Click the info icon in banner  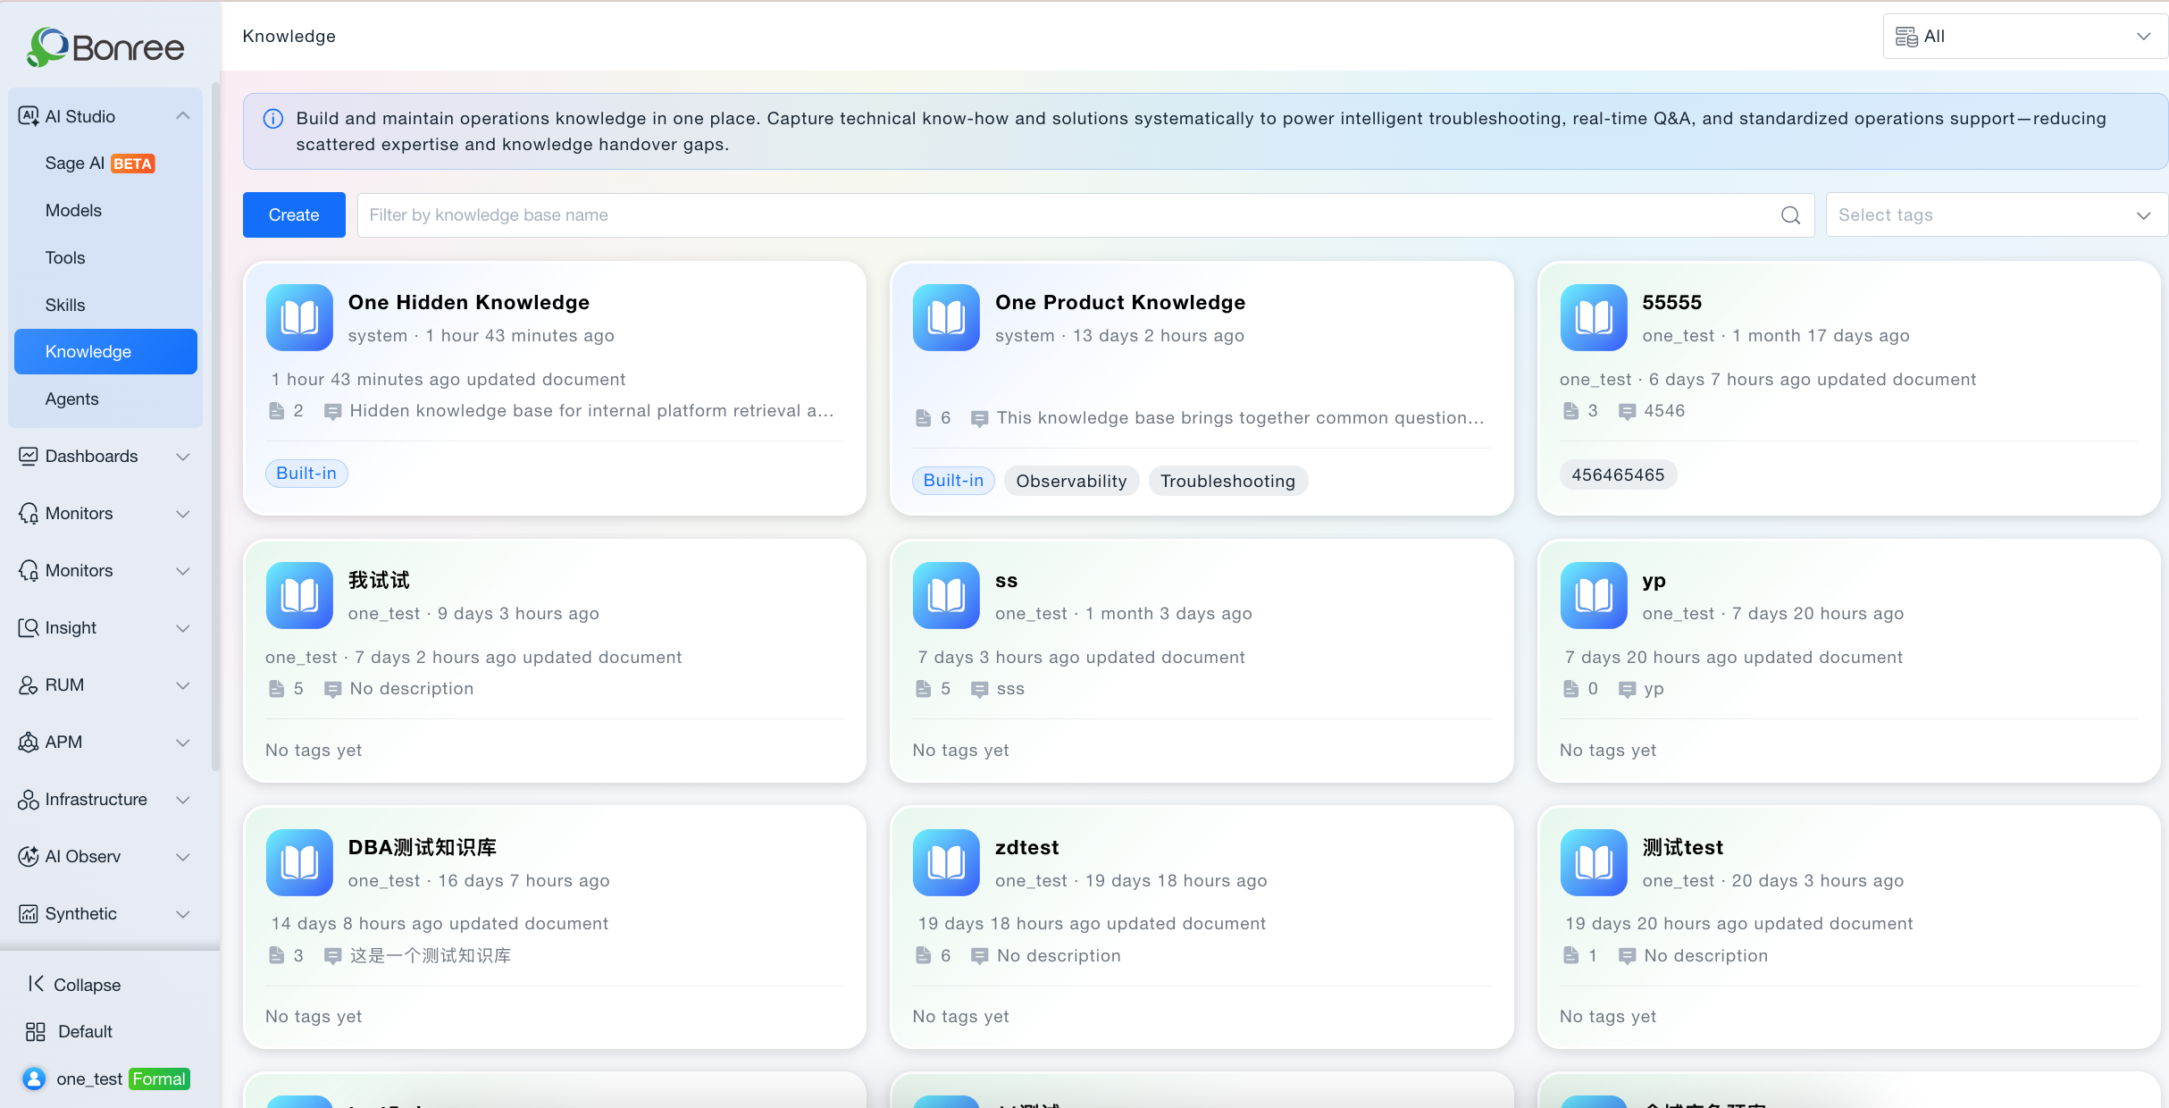(273, 119)
